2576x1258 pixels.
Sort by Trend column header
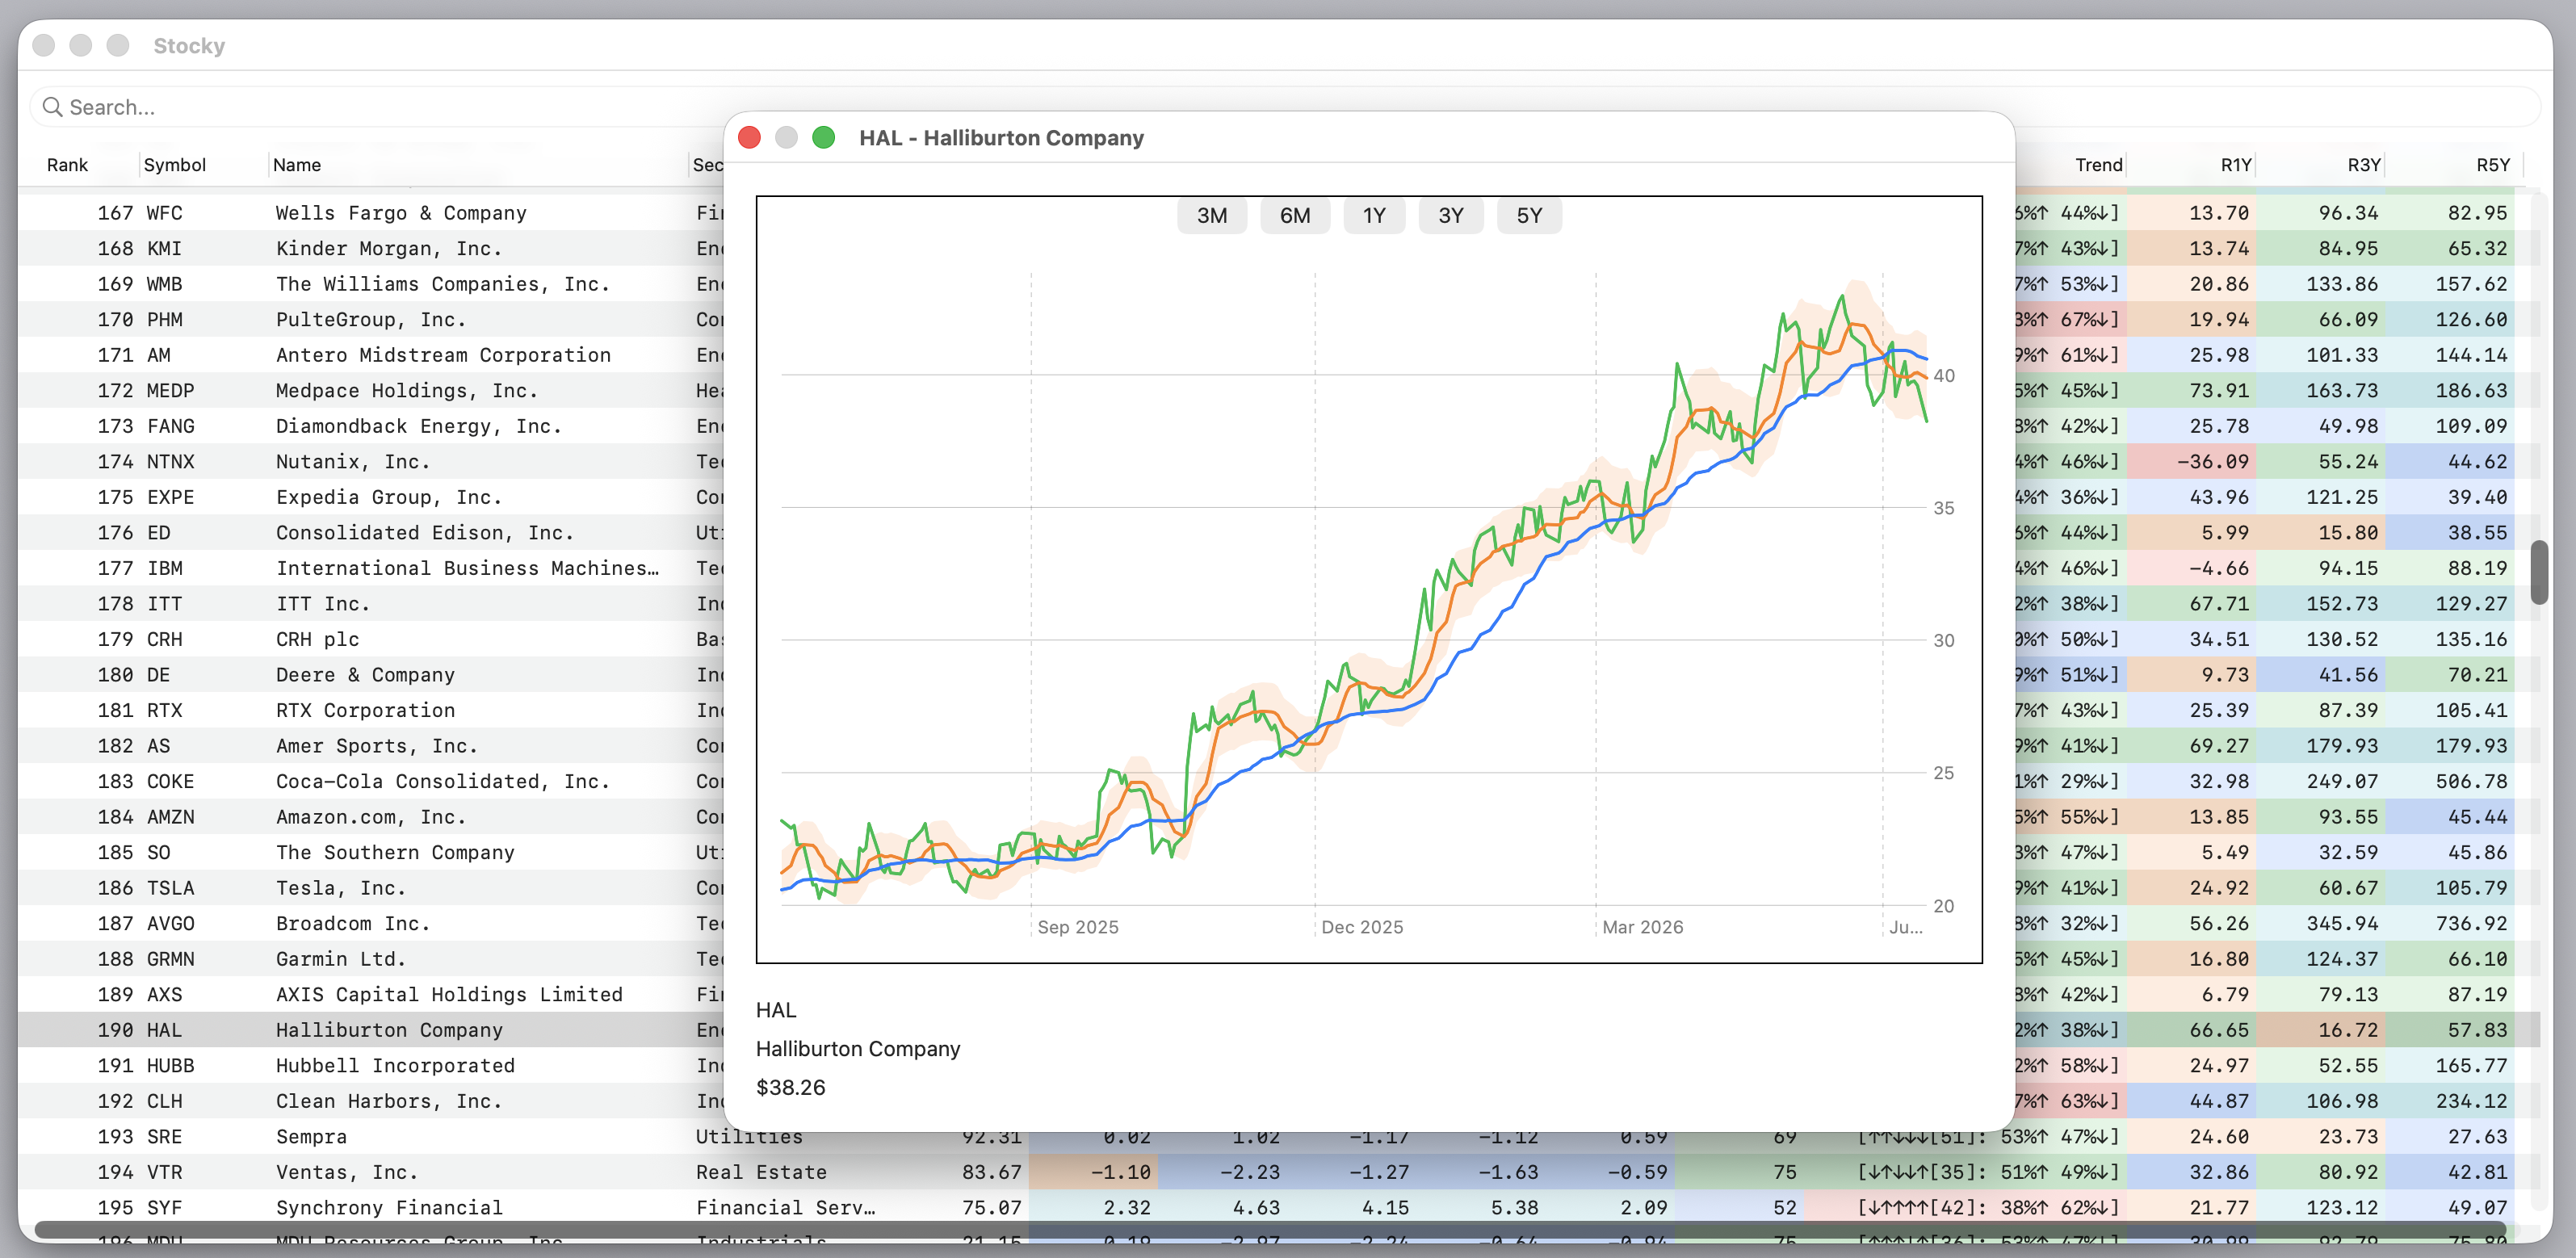[x=2098, y=165]
